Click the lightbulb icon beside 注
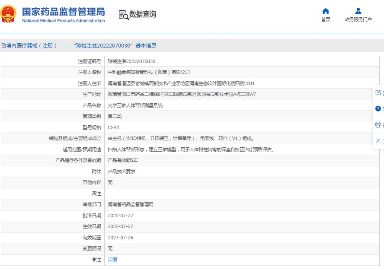This screenshot has width=384, height=270. 94,260
